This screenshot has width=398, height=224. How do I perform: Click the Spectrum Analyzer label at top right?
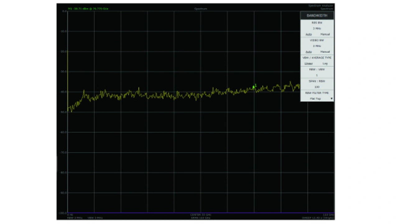[321, 6]
